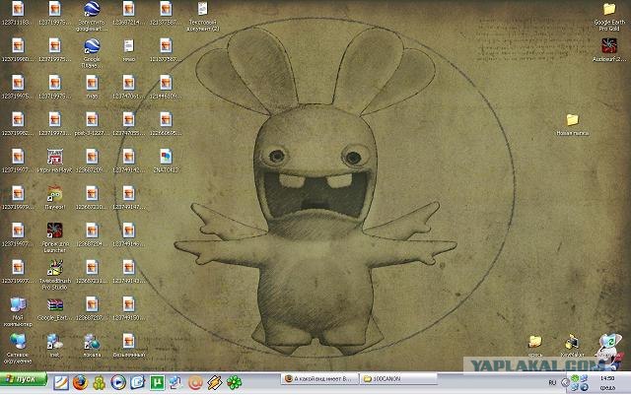Select the Сетевое окружение icon

(x=18, y=349)
